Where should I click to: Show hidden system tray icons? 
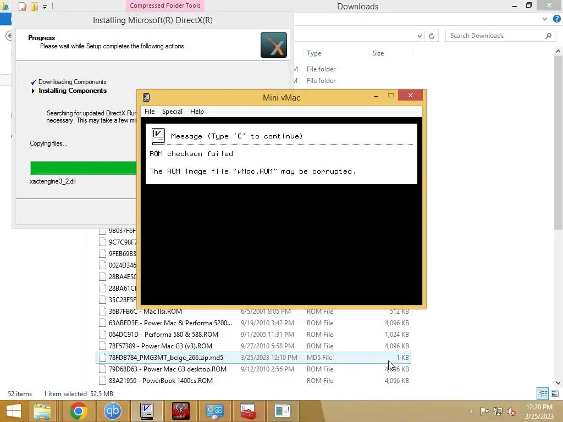tap(471, 412)
